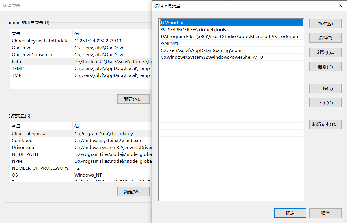Image resolution: width=347 pixels, height=223 pixels.
Task: Select the OneDrive user variable row
Action: [81, 48]
